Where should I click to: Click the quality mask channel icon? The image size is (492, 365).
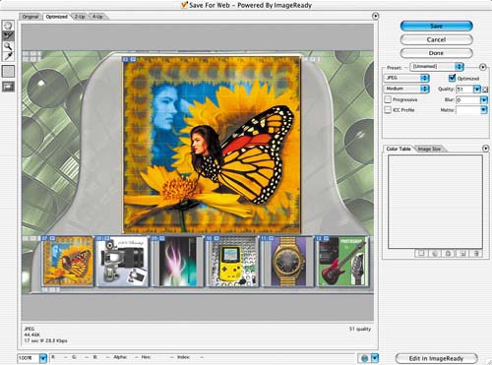(486, 90)
